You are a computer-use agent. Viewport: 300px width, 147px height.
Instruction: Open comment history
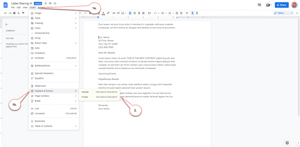point(259,5)
